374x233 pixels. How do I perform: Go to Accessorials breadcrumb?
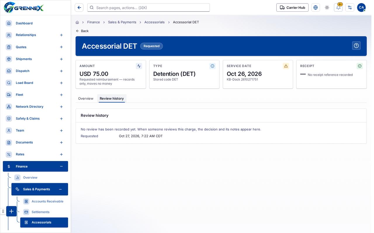(155, 22)
